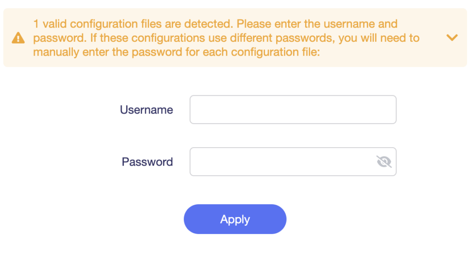This screenshot has height=258, width=472.
Task: Place cursor in the empty Username box
Action: pos(293,109)
